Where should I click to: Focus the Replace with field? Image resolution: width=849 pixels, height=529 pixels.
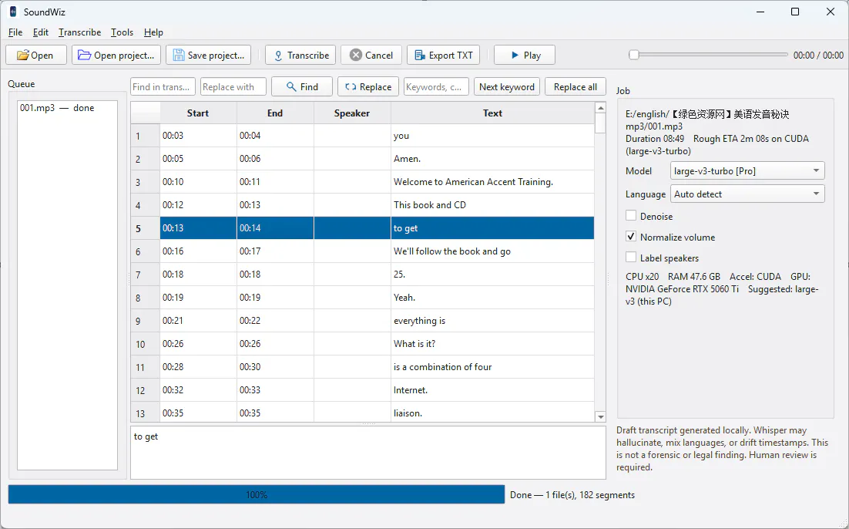point(233,86)
